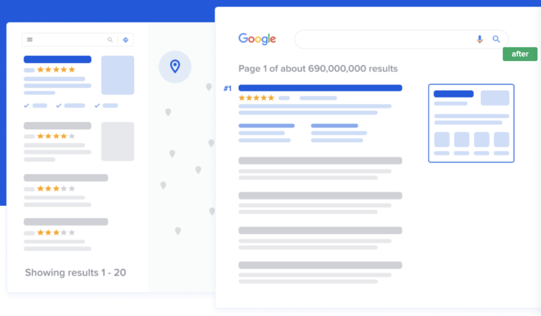The width and height of the screenshot is (541, 316).
Task: Select the gray thumbnail of the second listing
Action: (x=117, y=141)
